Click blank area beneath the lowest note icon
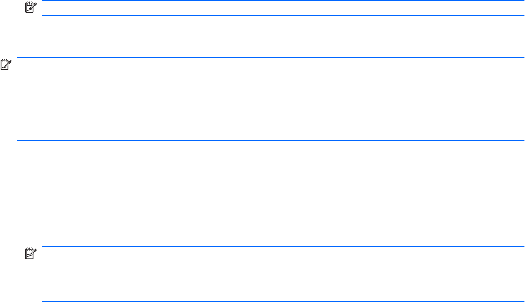The image size is (525, 302). tap(30, 281)
